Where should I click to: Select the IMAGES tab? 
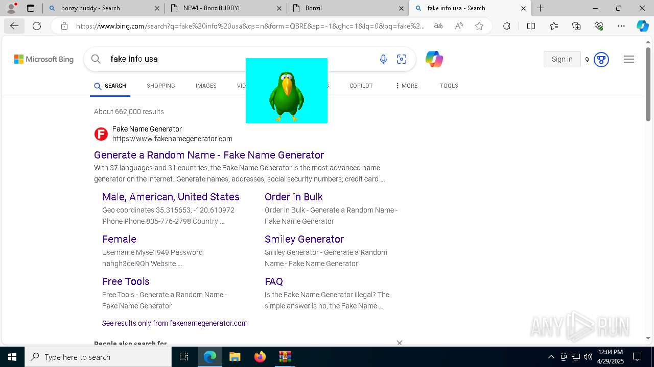click(206, 86)
